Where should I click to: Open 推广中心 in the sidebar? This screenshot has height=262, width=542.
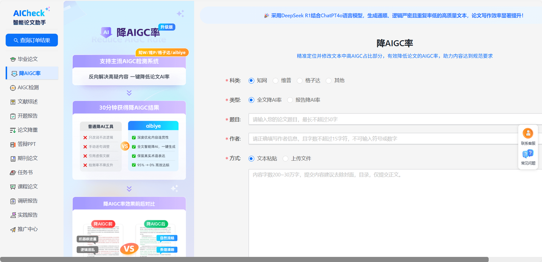click(32, 229)
